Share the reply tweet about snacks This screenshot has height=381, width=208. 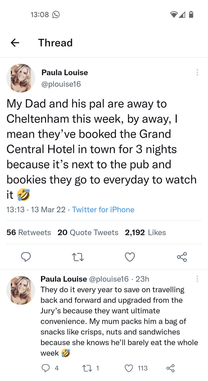click(170, 368)
